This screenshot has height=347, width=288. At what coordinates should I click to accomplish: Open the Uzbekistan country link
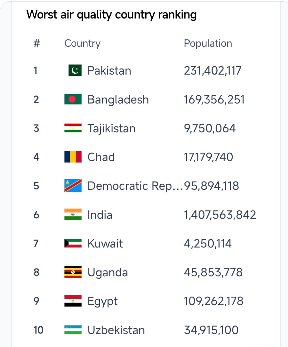pyautogui.click(x=116, y=330)
